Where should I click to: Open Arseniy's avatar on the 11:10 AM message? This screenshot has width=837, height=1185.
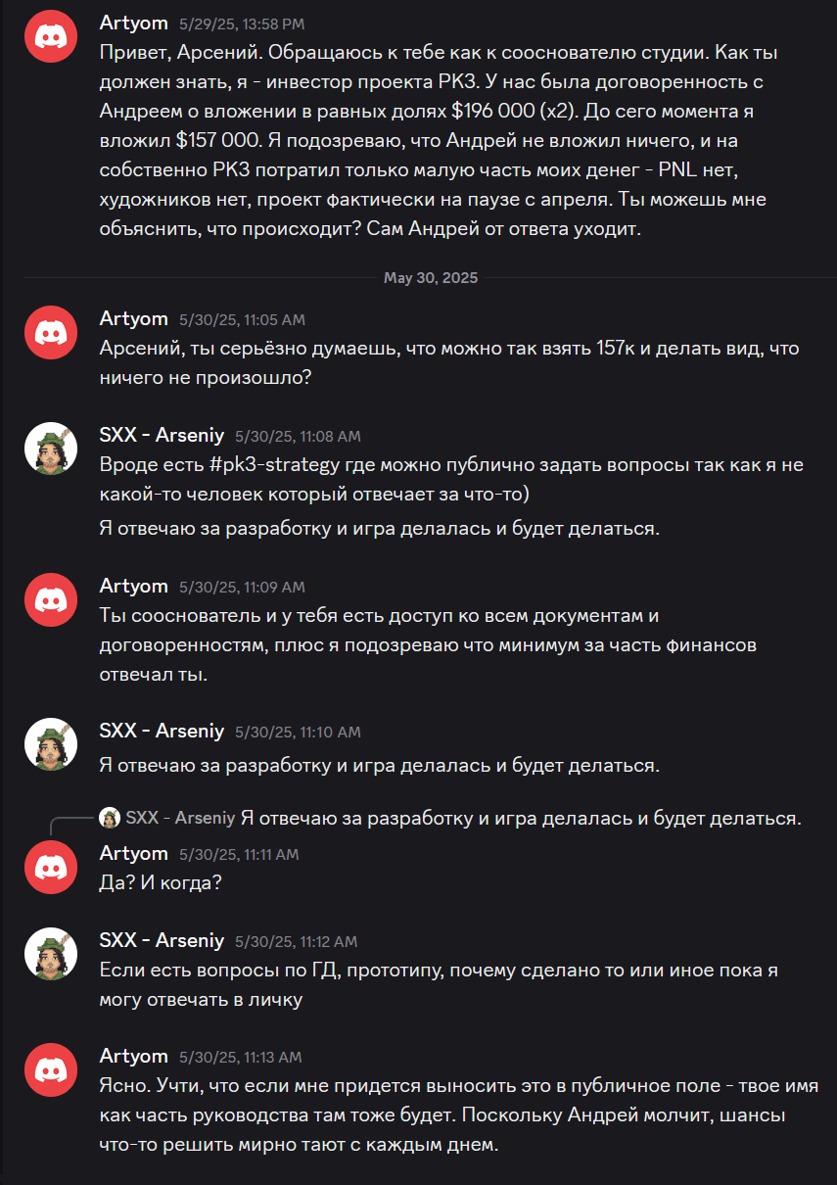(50, 746)
